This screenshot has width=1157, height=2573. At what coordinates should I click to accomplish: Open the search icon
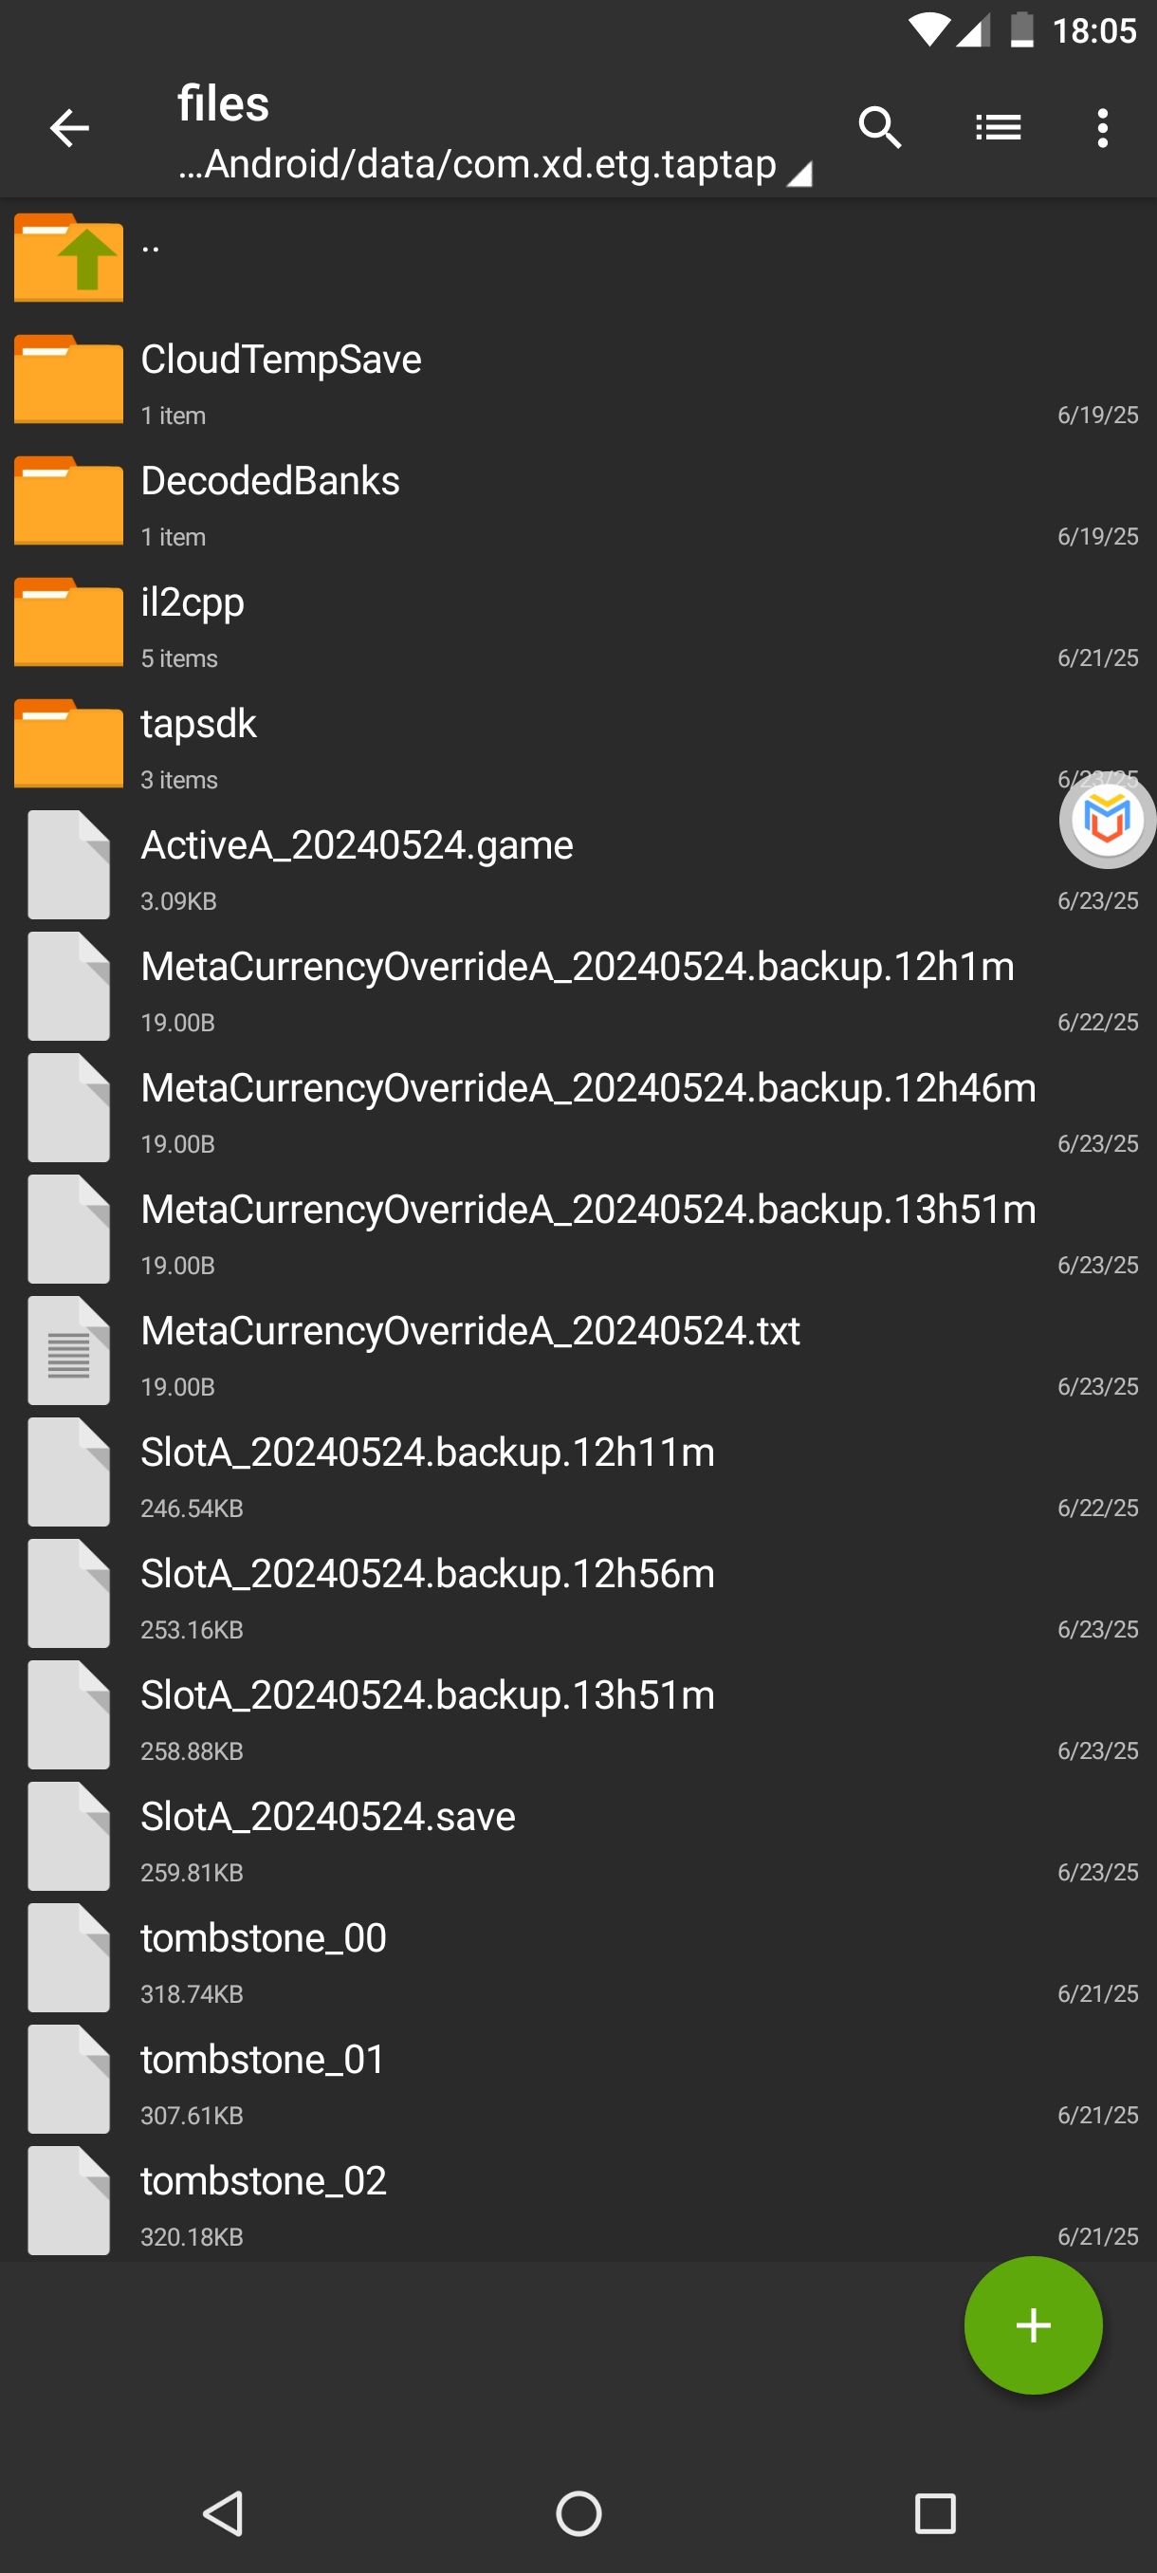(x=879, y=128)
